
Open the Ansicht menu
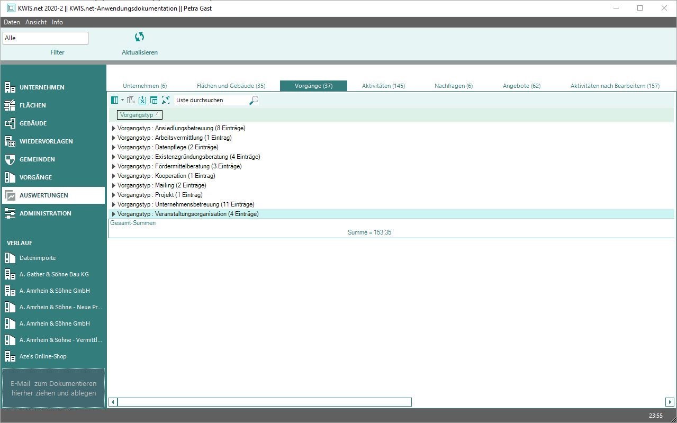36,22
